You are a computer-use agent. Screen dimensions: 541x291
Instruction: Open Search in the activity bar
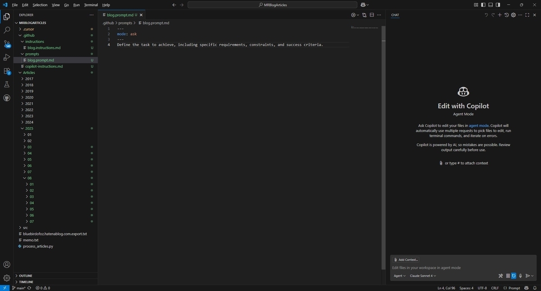(x=6, y=30)
